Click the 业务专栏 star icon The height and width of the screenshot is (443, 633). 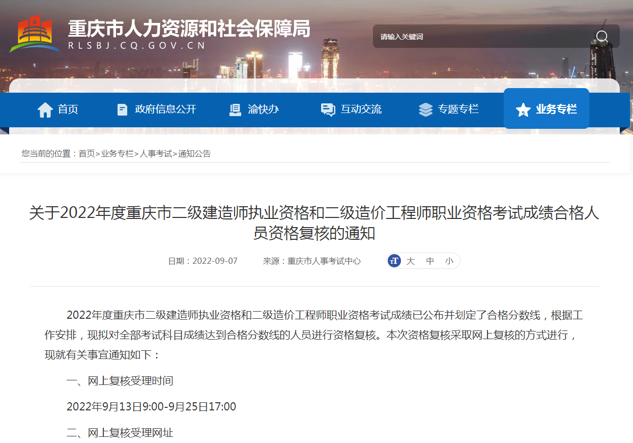click(x=523, y=109)
